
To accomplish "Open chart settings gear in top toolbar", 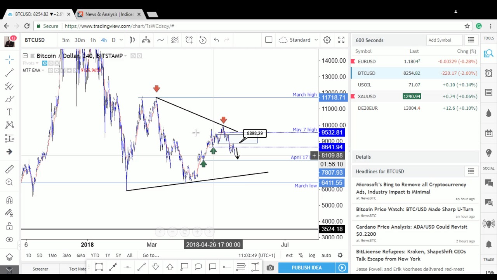I will (327, 40).
